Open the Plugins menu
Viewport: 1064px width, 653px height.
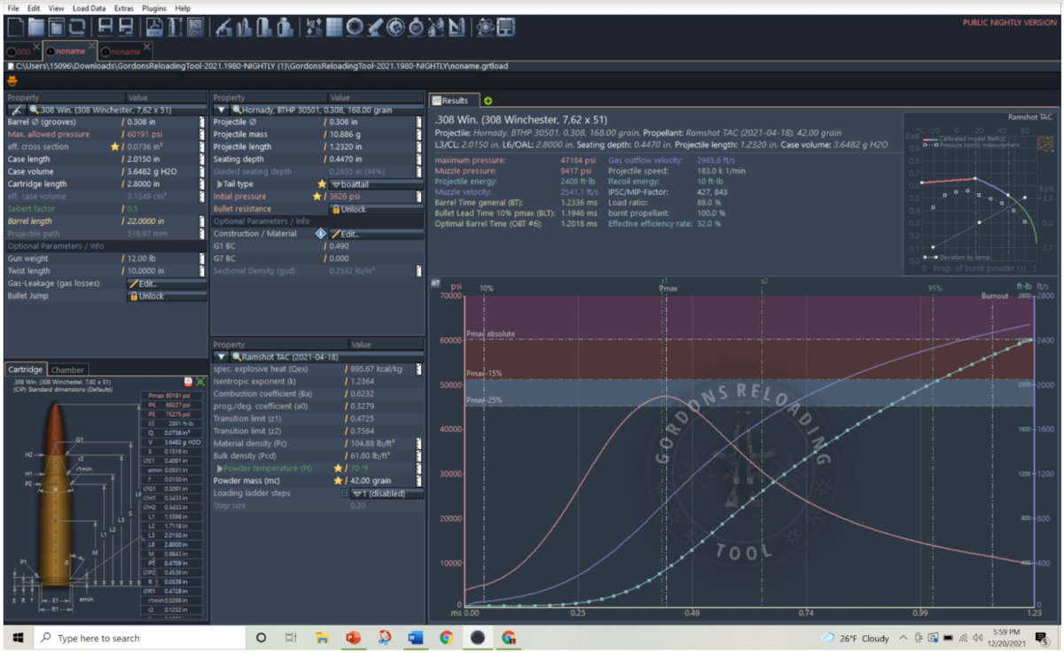pos(153,8)
